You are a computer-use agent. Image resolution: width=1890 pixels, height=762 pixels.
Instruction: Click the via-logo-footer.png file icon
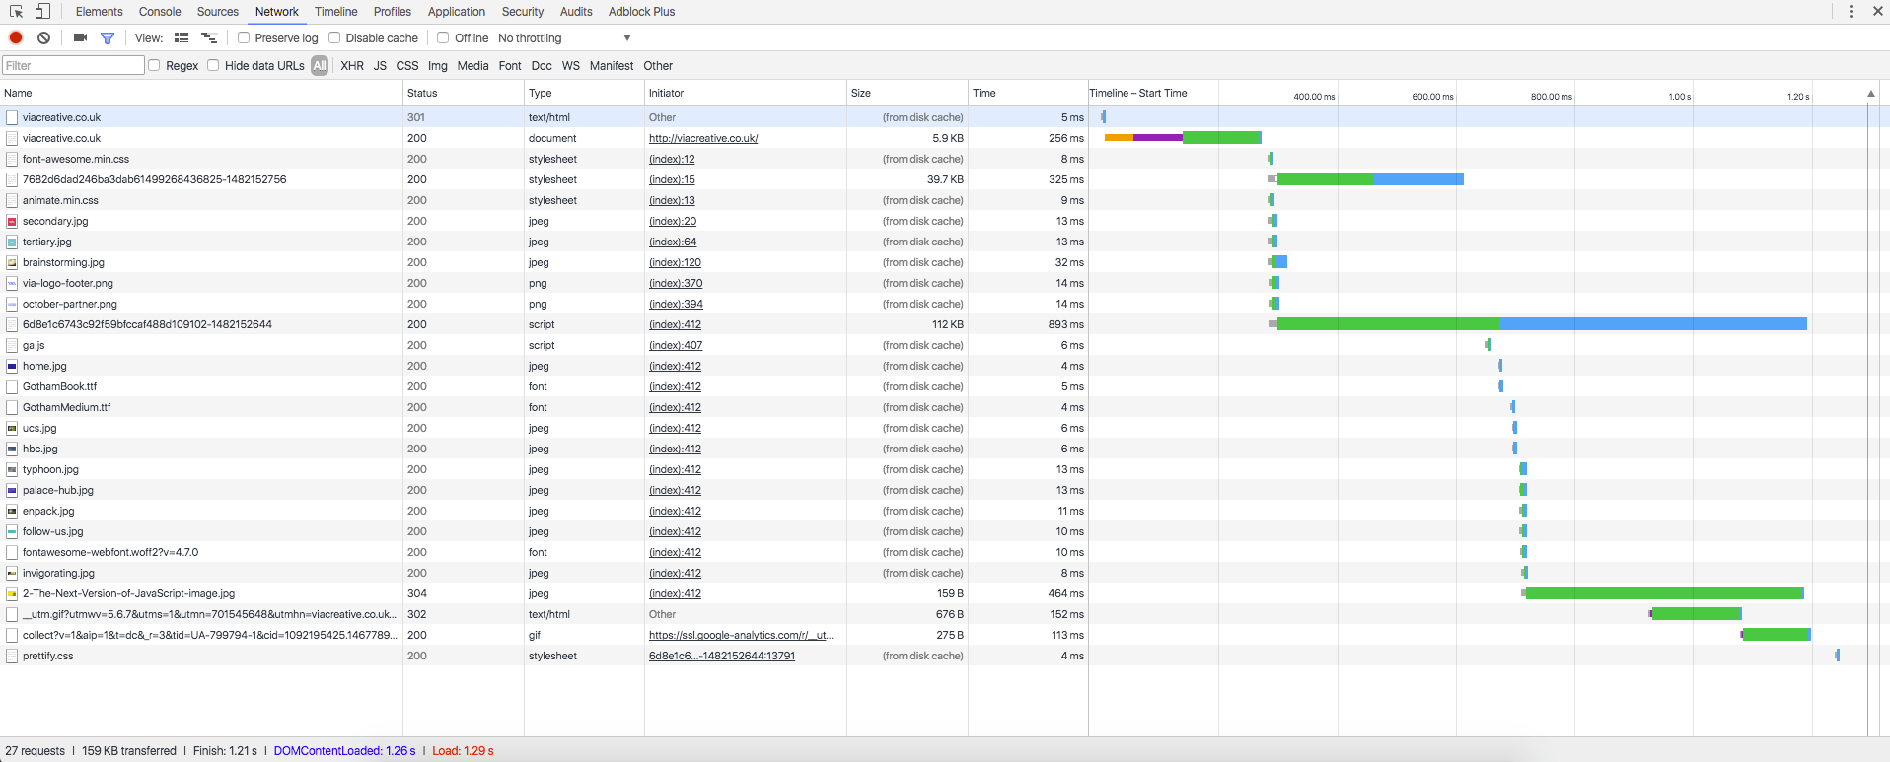[x=12, y=283]
